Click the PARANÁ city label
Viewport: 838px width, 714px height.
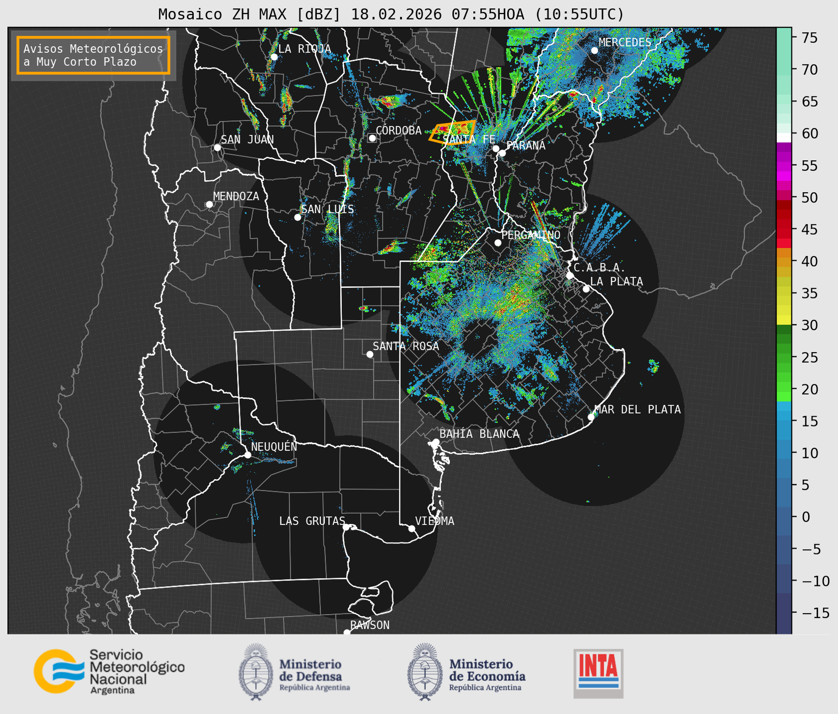pos(526,145)
